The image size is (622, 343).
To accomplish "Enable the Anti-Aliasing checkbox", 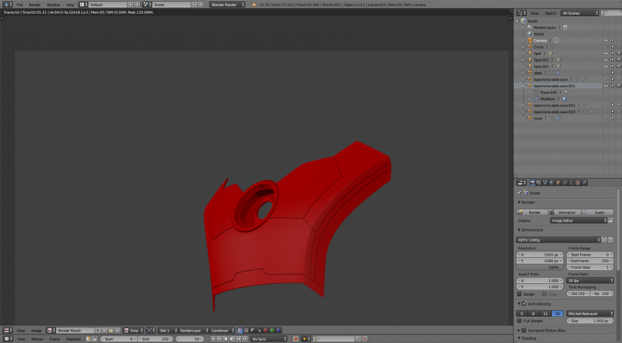I will point(524,304).
